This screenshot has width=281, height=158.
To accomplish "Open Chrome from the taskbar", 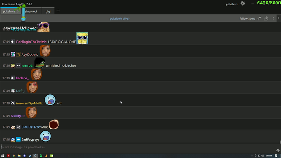I will coord(14,156).
